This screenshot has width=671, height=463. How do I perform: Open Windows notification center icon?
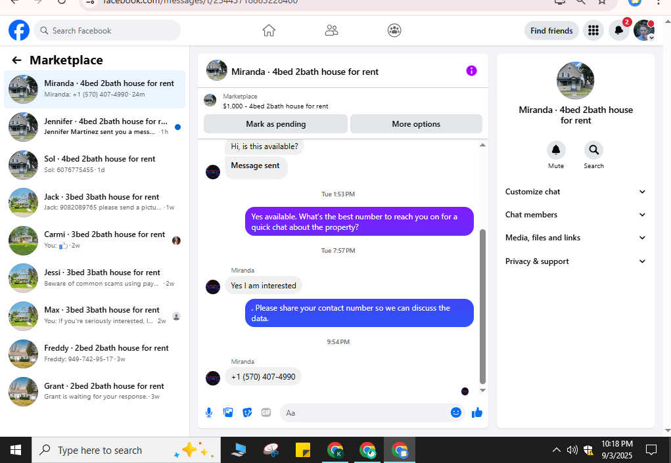coord(651,450)
